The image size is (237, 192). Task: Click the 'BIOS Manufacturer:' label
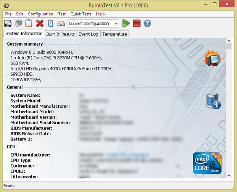[31, 128]
